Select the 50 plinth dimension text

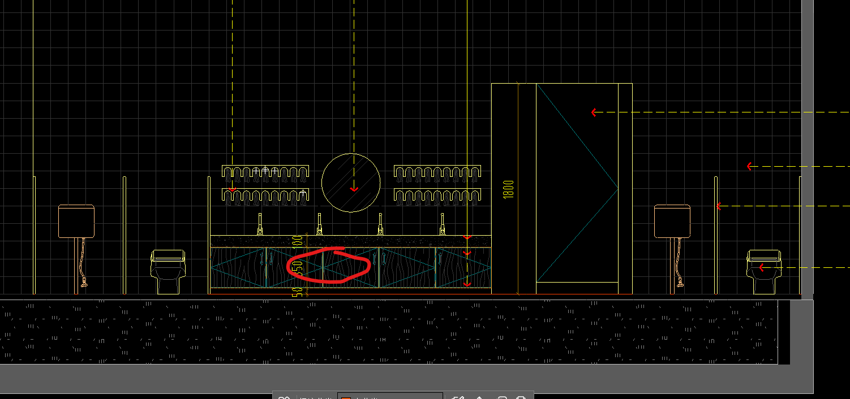pyautogui.click(x=296, y=292)
